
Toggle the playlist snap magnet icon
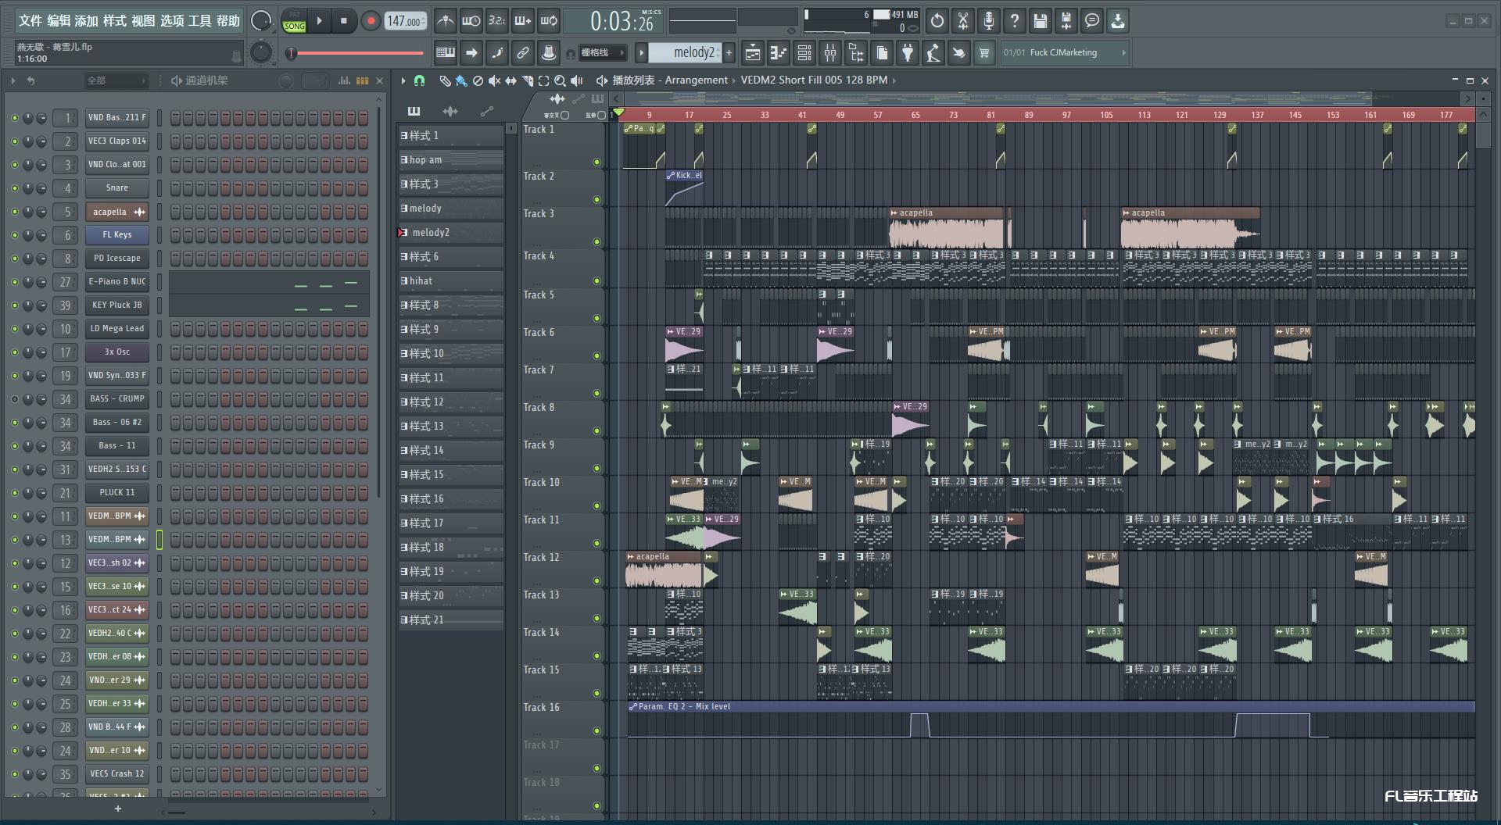[419, 80]
